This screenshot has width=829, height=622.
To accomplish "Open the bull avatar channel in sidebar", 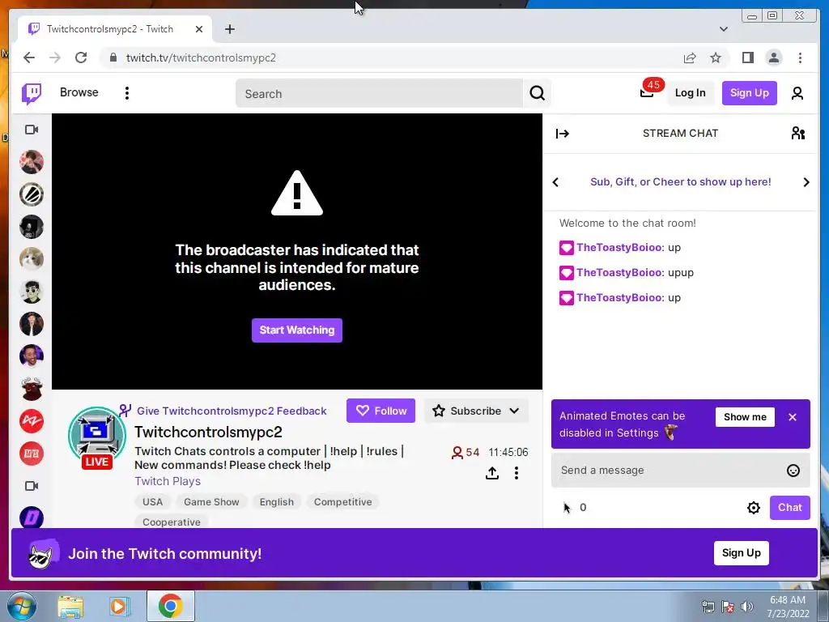I will click(x=32, y=389).
